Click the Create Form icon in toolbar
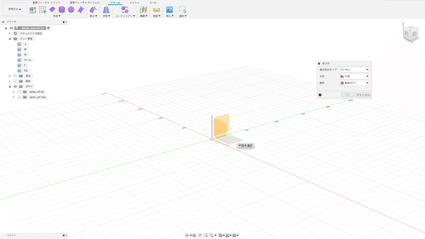This screenshot has height=239, width=425. [33, 10]
